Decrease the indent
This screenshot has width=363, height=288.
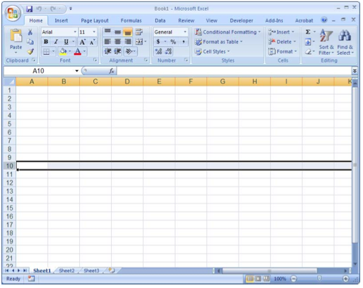[x=107, y=51]
